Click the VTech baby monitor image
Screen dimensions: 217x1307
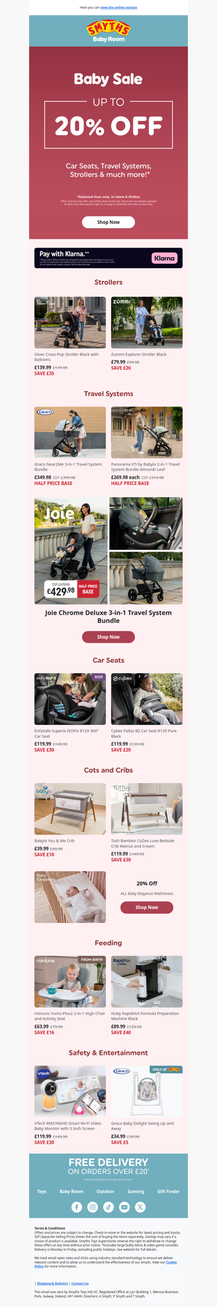tap(70, 1091)
